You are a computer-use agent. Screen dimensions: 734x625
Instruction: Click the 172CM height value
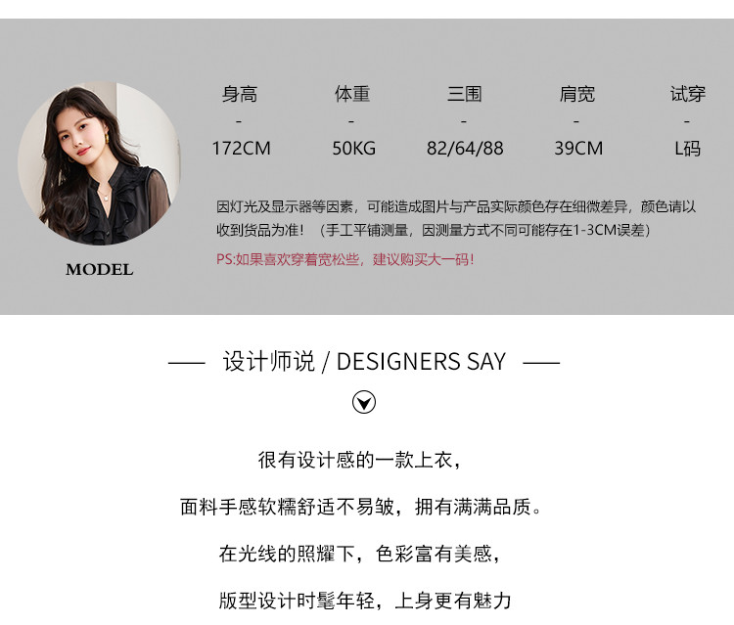[x=241, y=149]
